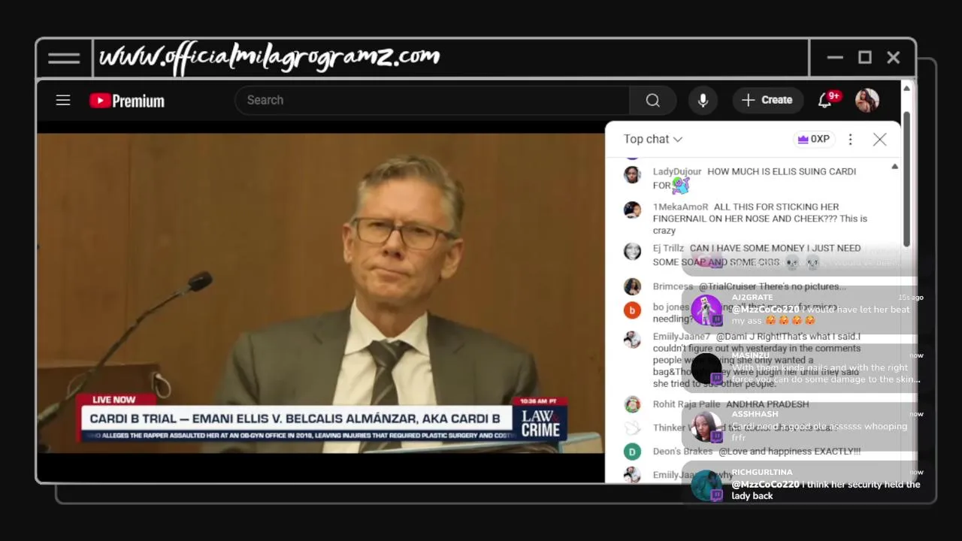This screenshot has height=541, width=962.
Task: Select Brimcess avatar in chat
Action: (632, 286)
